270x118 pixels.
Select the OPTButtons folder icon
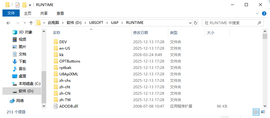[56, 61]
